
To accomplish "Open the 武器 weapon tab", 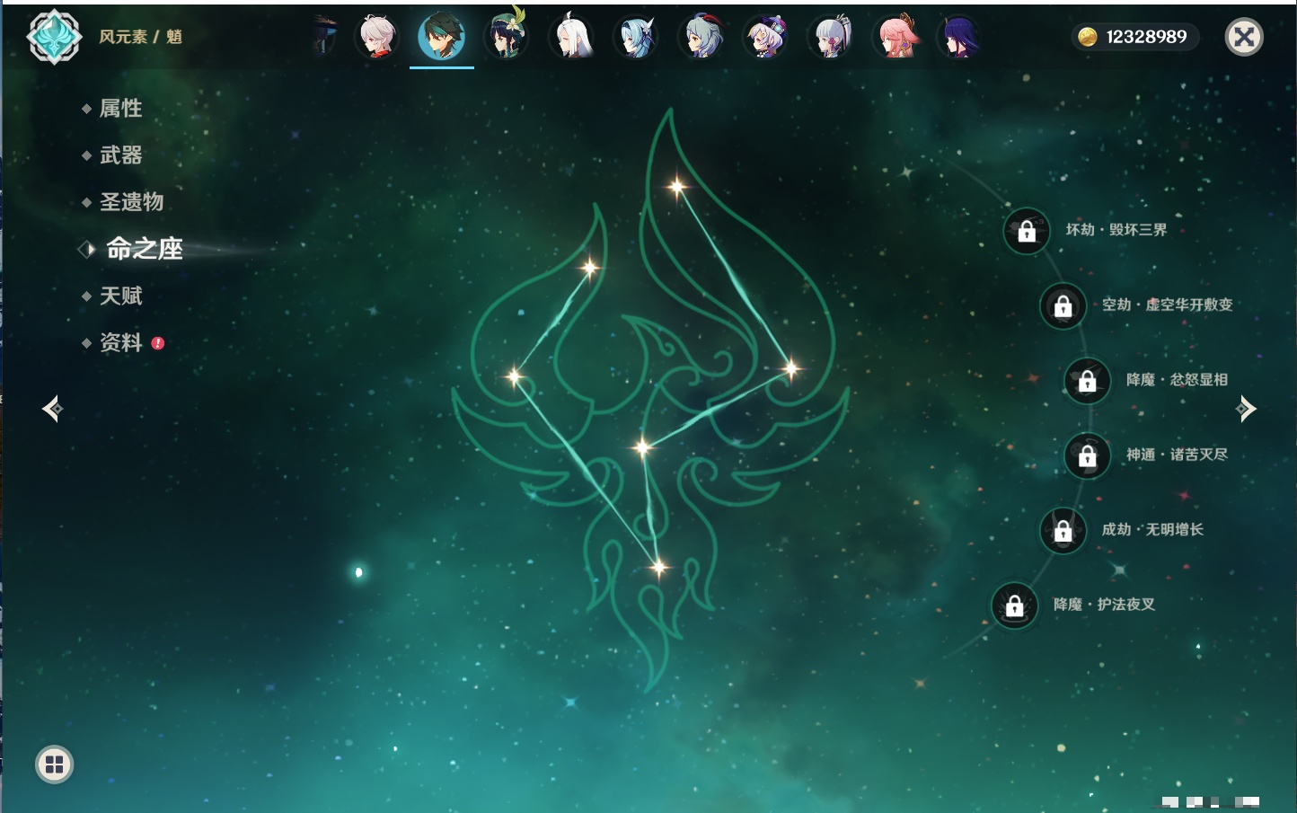I will 120,155.
